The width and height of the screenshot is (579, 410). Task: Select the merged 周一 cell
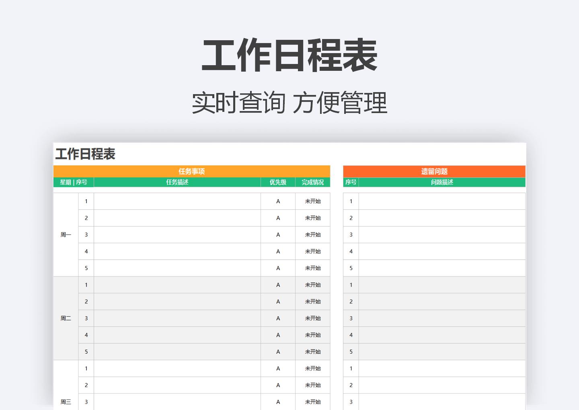(x=66, y=235)
